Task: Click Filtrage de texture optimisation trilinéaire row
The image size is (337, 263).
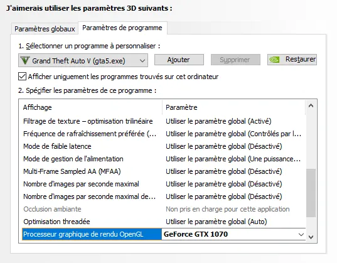Action: coord(164,121)
